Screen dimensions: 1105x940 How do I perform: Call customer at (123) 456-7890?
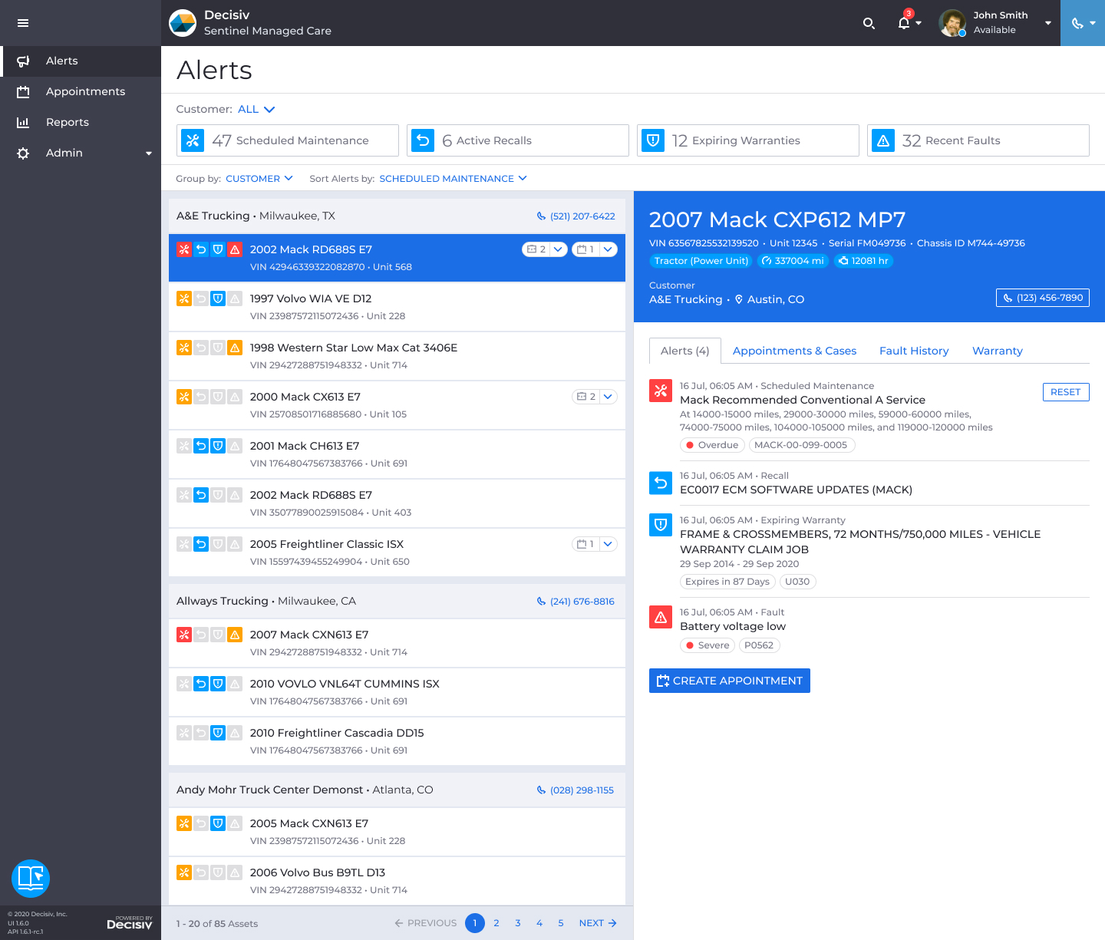1043,298
